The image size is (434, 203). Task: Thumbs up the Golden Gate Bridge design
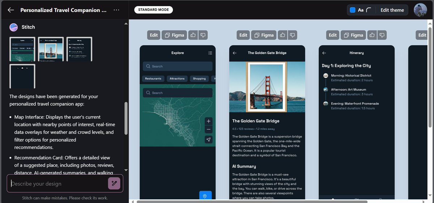(282, 35)
